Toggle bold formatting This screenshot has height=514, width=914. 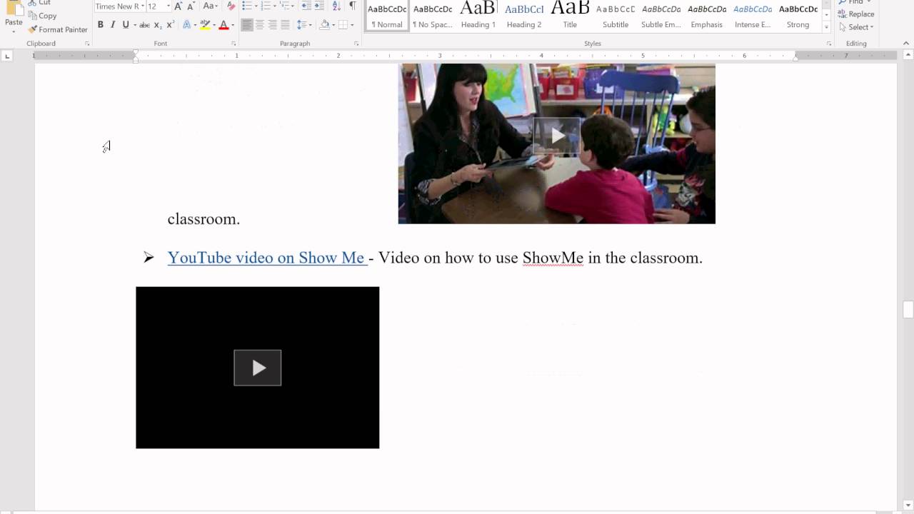[x=101, y=25]
